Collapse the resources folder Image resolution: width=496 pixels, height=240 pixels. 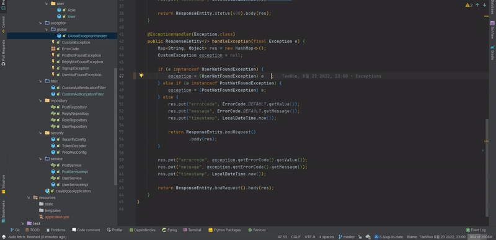(x=29, y=197)
